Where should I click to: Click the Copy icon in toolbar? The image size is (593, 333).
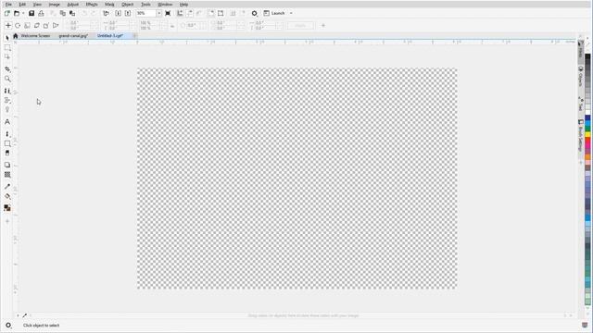62,13
